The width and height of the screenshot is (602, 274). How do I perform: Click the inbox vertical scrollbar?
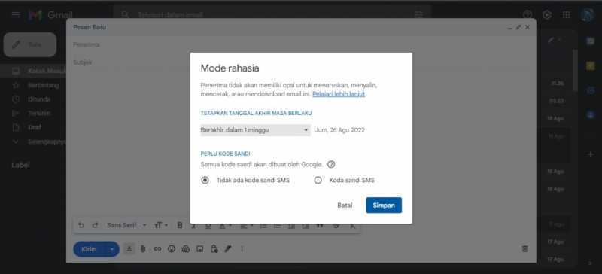pyautogui.click(x=575, y=71)
